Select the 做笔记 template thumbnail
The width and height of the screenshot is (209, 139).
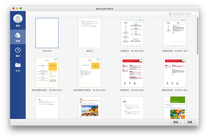[90, 33]
